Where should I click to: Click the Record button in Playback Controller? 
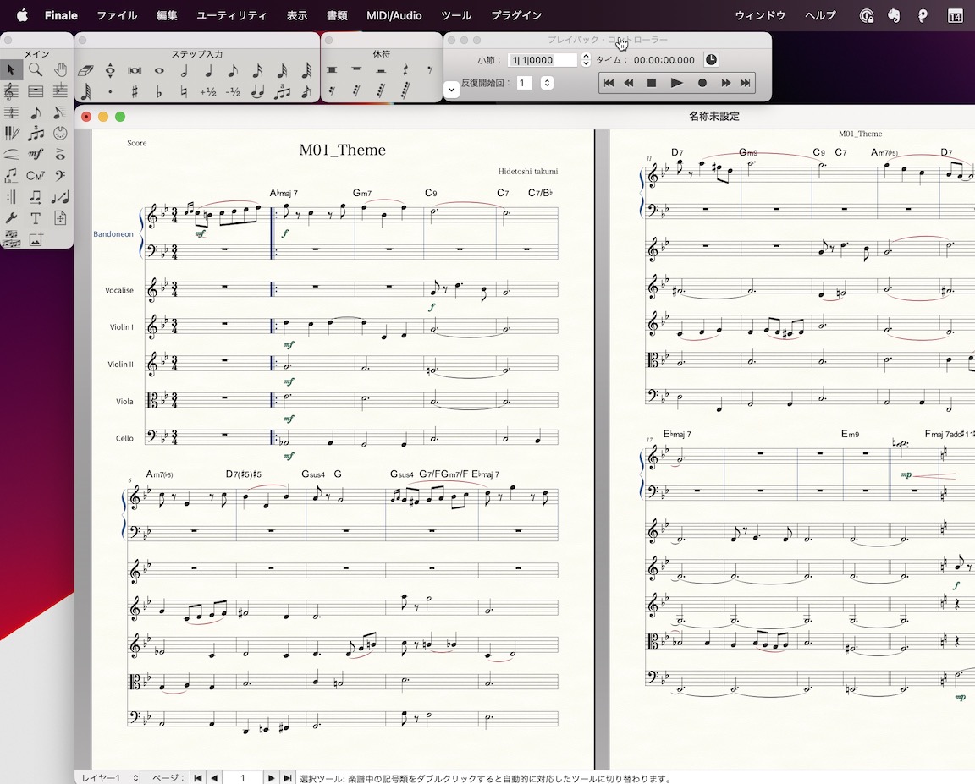pos(702,83)
